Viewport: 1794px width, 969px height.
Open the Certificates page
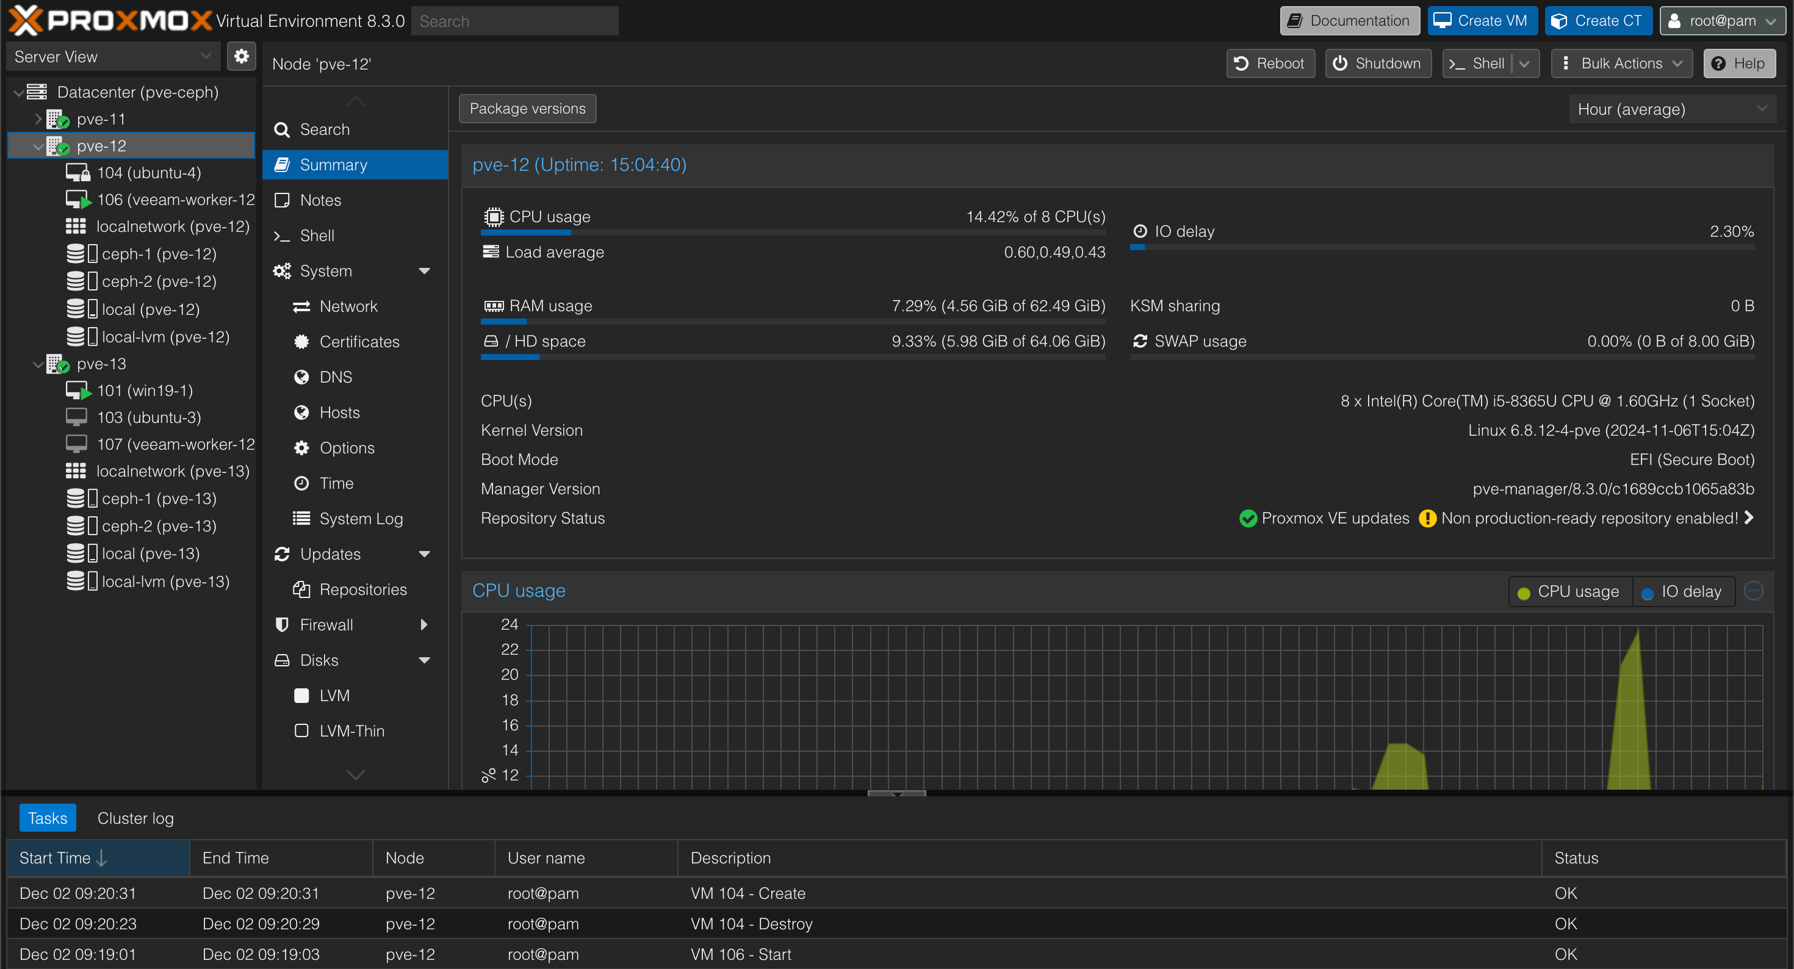pyautogui.click(x=355, y=342)
